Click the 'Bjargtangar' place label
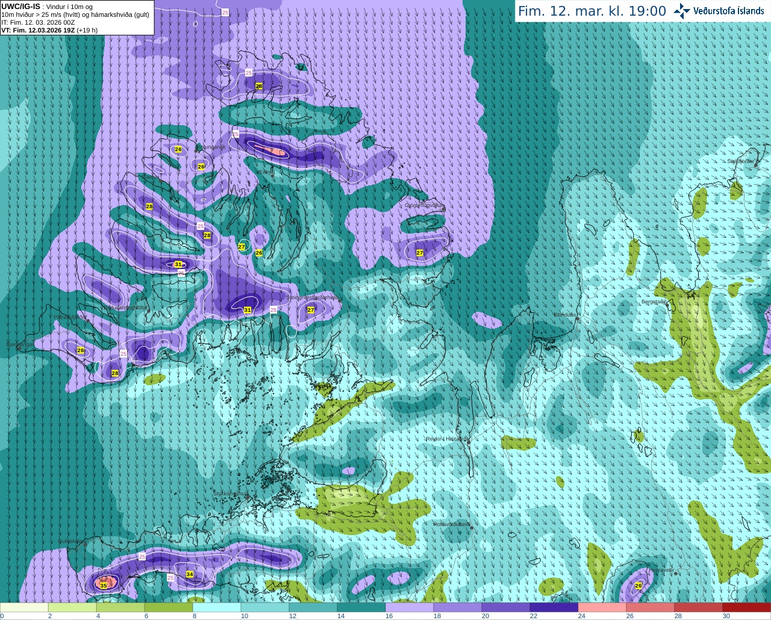Viewport: 771px width, 620px height. (x=20, y=344)
